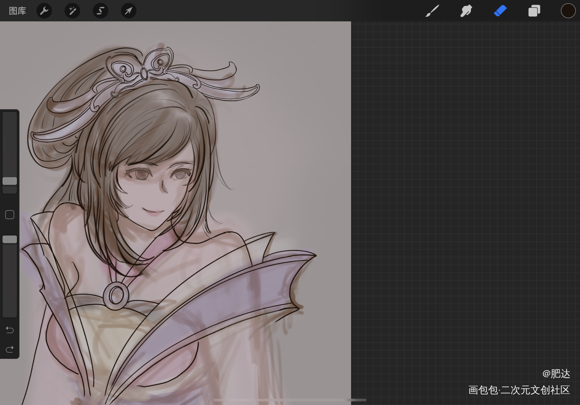This screenshot has width=580, height=405.
Task: Click the 画包包 community watermark text
Action: point(519,390)
